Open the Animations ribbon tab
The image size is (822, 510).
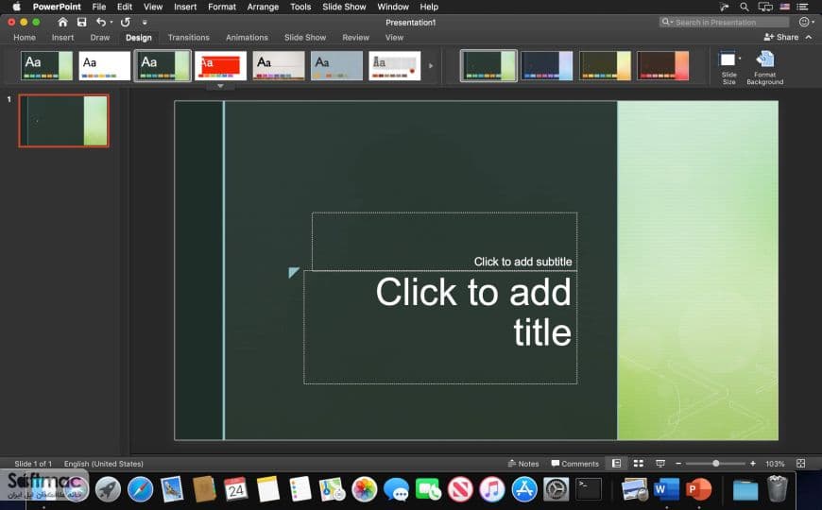pyautogui.click(x=247, y=37)
